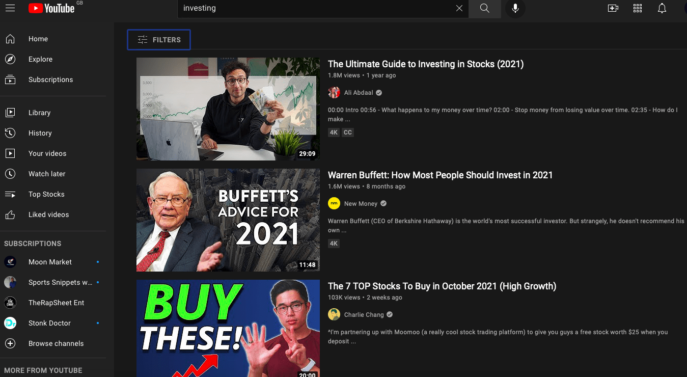Click the magnifier search button

[484, 8]
